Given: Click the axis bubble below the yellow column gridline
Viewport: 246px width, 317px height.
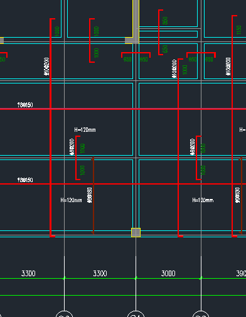Looking at the screenshot, I should [x=136, y=314].
